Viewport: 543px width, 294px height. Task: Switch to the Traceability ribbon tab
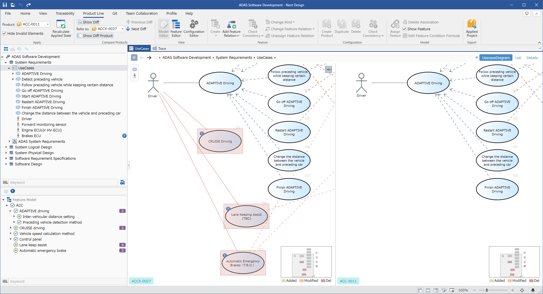(65, 13)
